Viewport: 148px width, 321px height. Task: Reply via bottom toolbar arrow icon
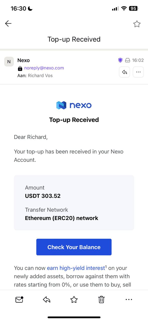(47, 299)
